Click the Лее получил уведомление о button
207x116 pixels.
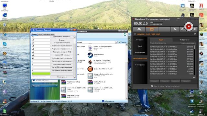click(62, 64)
